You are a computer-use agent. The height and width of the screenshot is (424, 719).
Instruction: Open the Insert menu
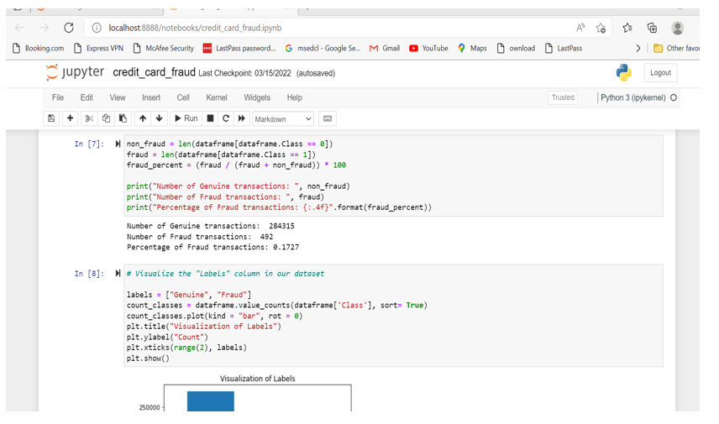[x=151, y=97]
